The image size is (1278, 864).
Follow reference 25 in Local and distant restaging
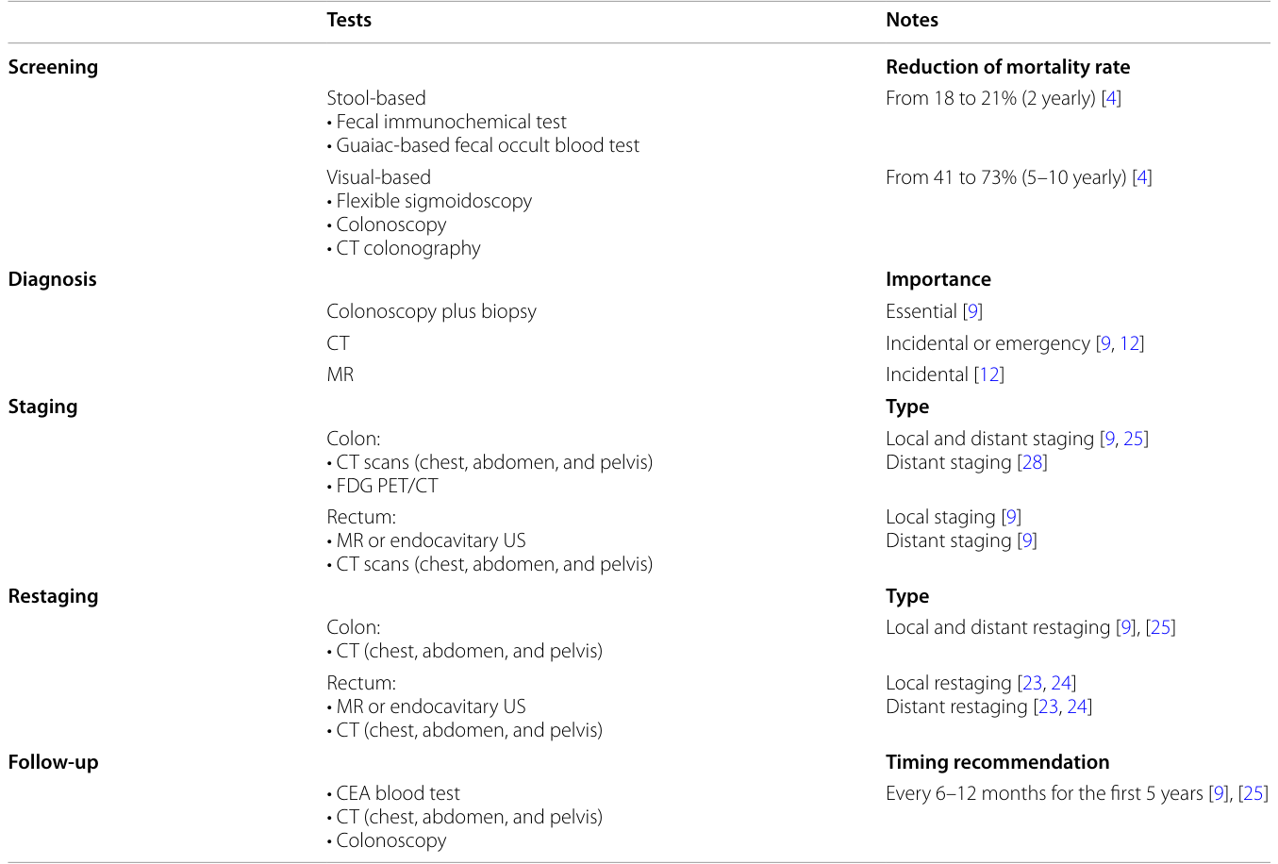point(1161,627)
